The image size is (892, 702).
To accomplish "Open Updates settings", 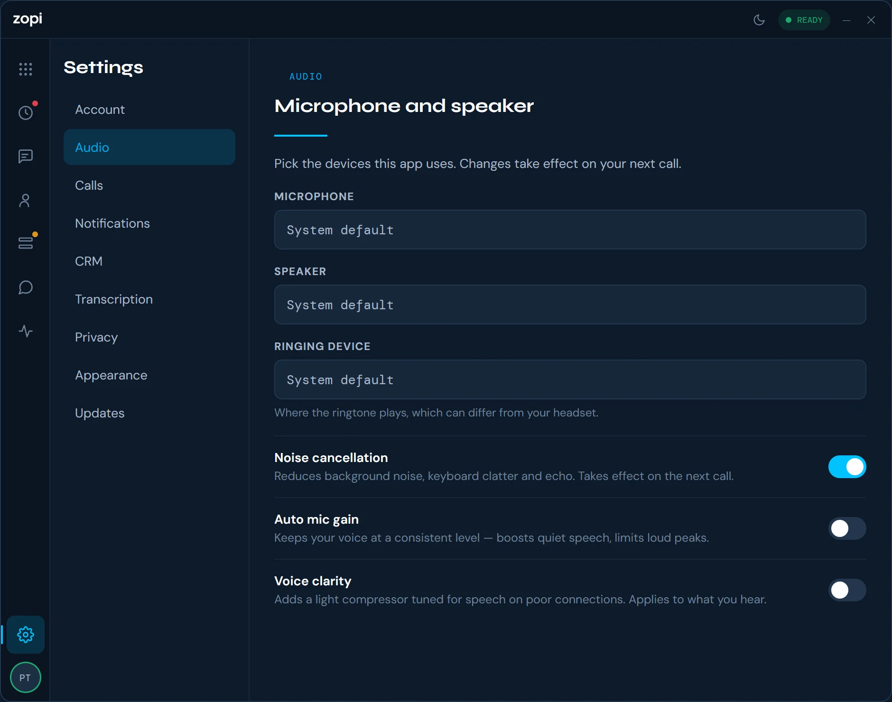I will point(149,413).
